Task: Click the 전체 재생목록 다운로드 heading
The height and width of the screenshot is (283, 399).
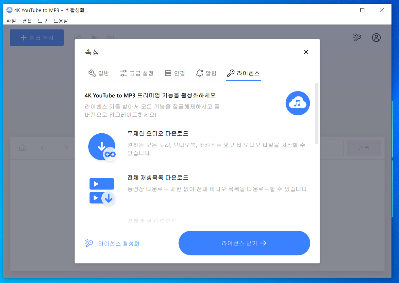Action: 158,178
